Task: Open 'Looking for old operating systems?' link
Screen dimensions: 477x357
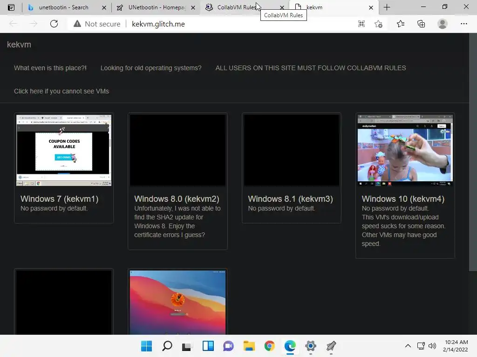Action: [151, 68]
